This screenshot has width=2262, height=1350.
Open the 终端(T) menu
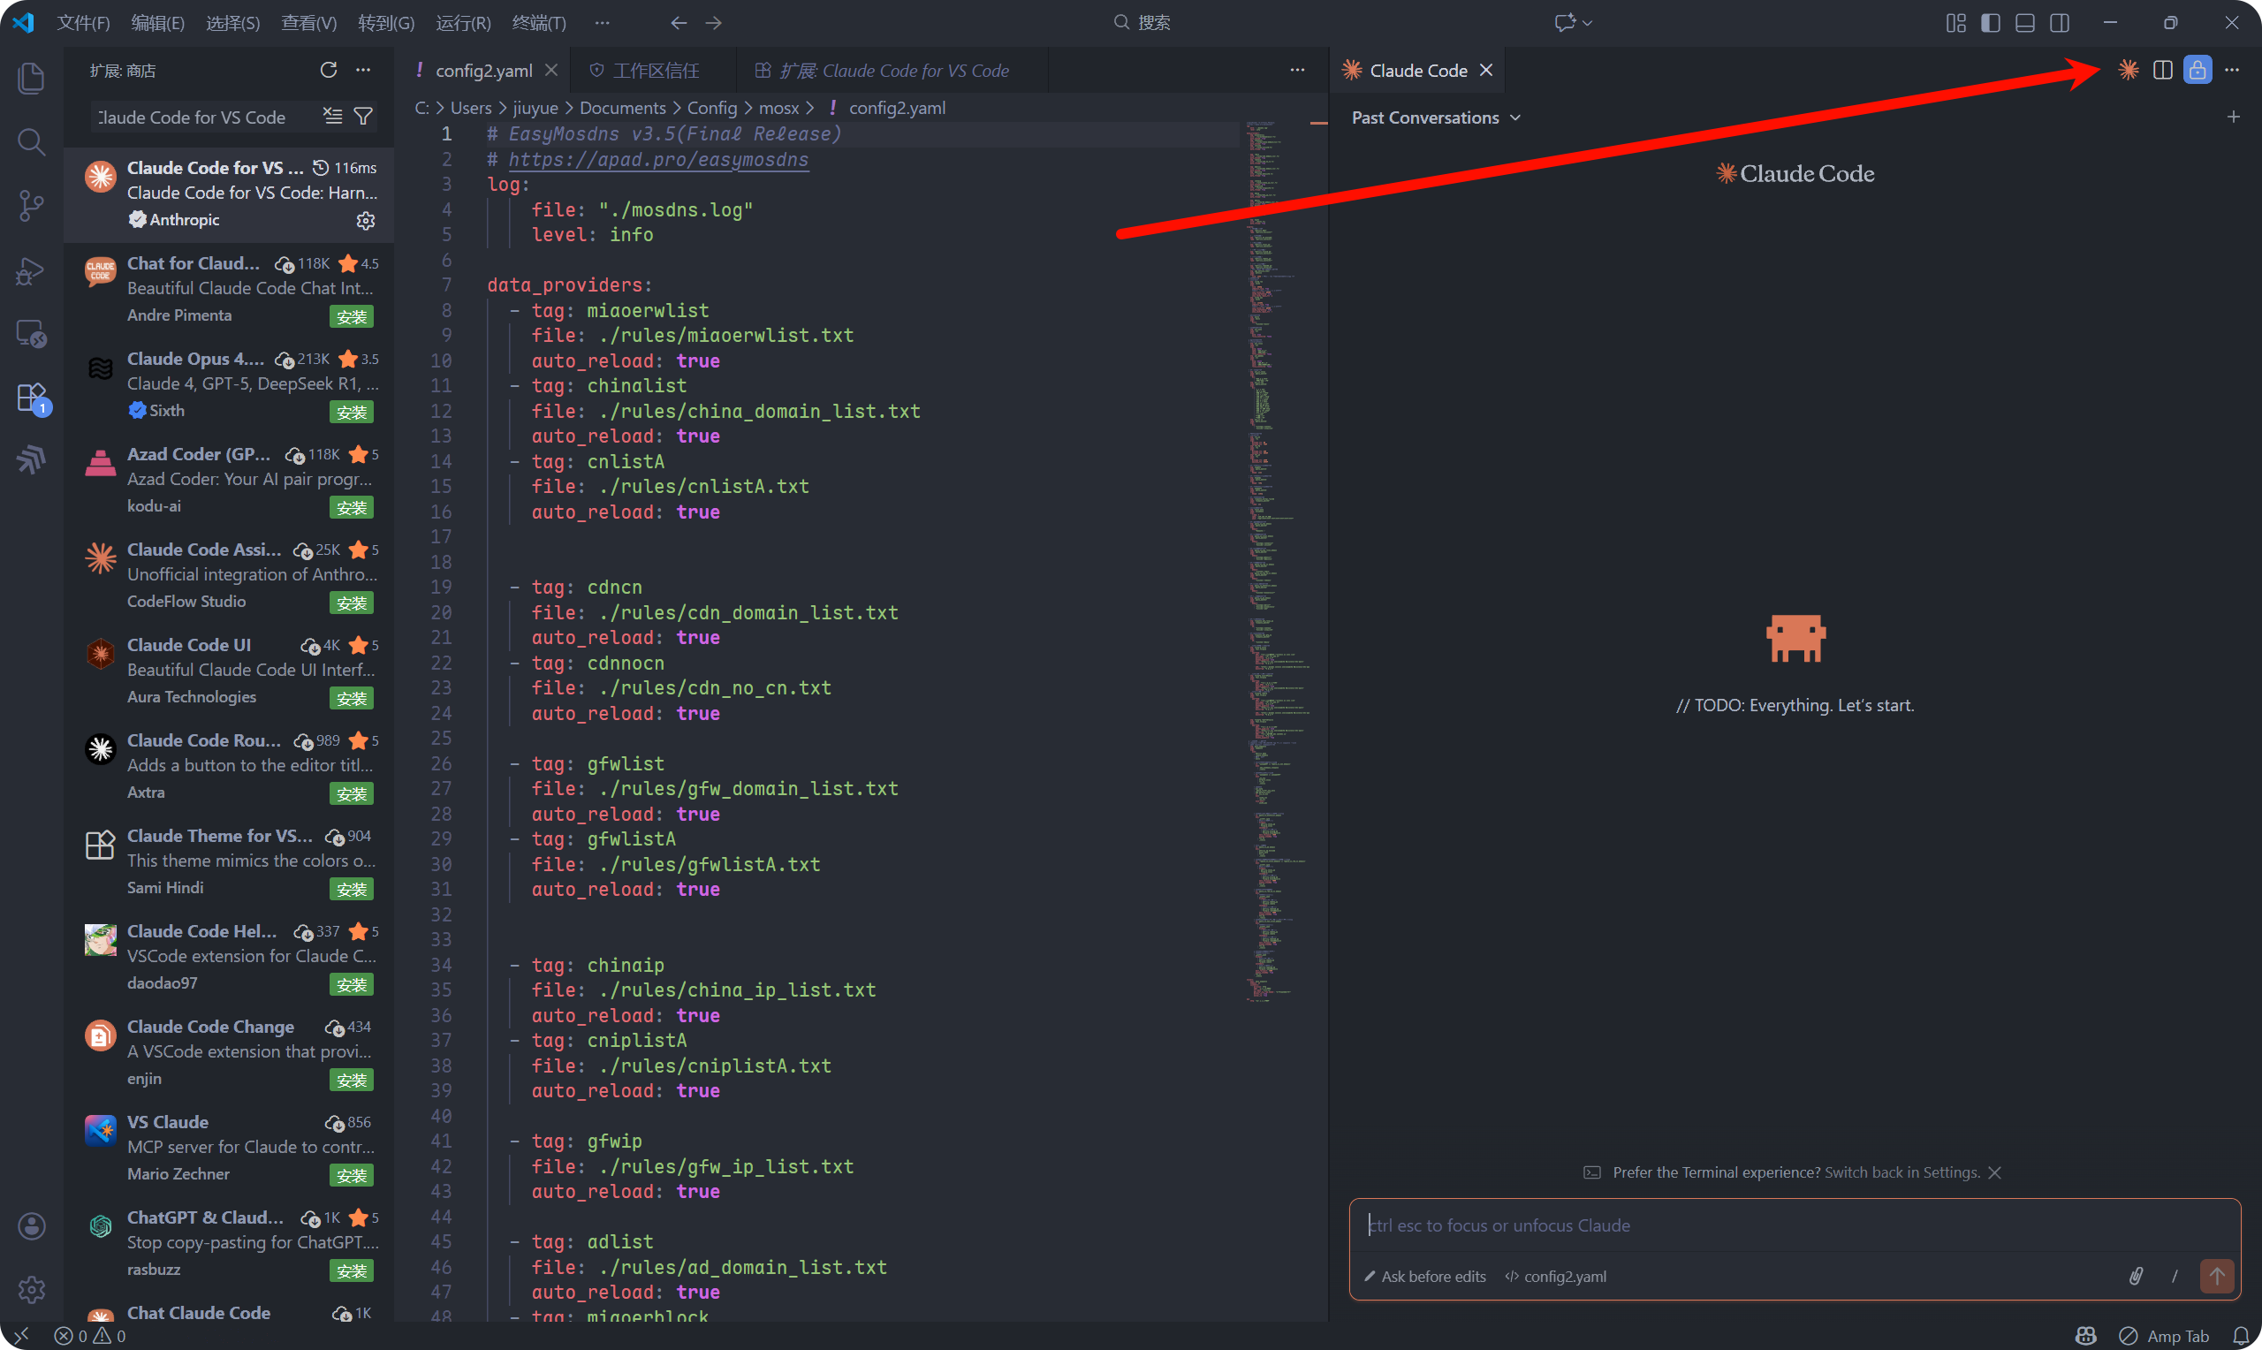pyautogui.click(x=538, y=23)
